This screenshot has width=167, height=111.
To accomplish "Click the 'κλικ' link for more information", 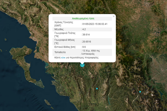I will [63, 58].
